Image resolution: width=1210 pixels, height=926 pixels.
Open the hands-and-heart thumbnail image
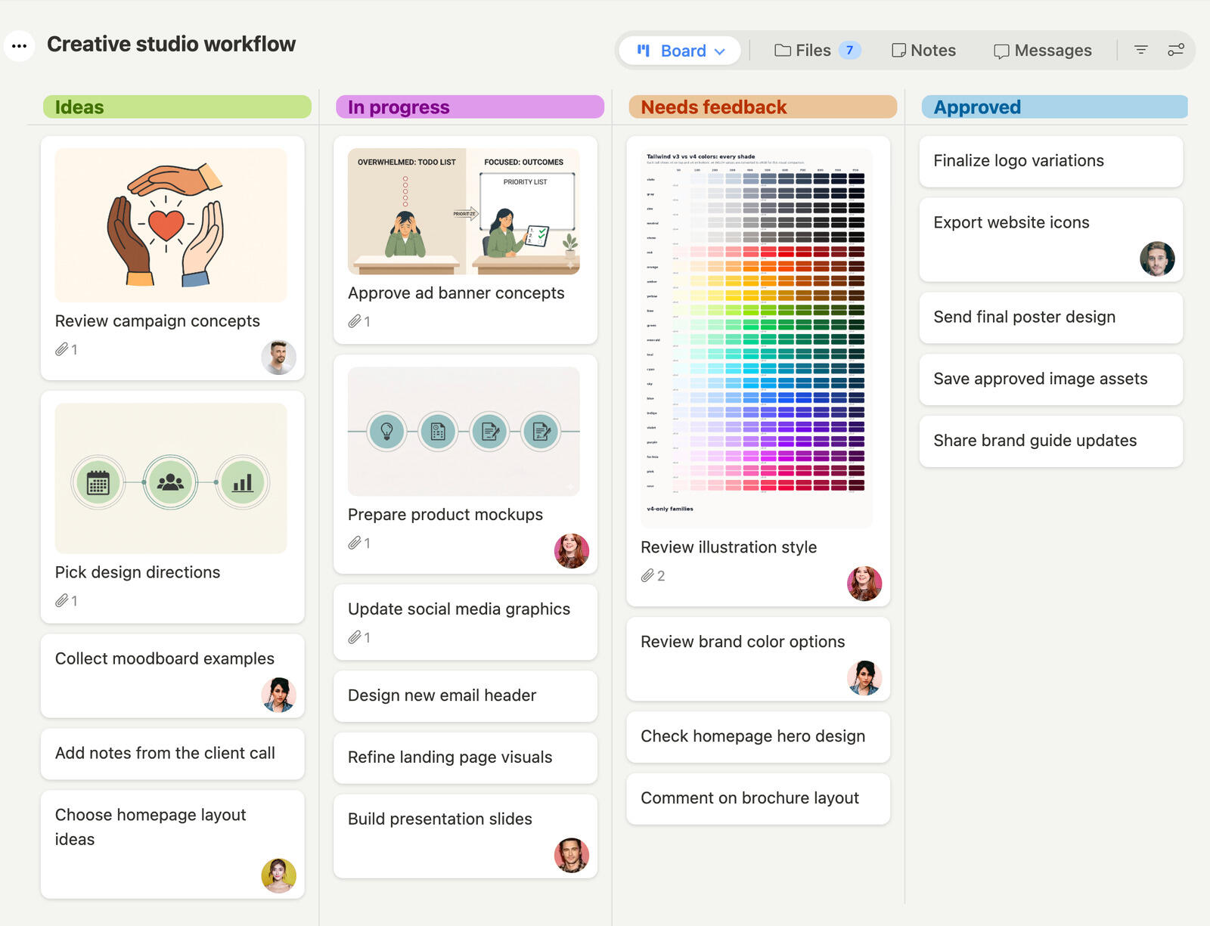tap(171, 225)
